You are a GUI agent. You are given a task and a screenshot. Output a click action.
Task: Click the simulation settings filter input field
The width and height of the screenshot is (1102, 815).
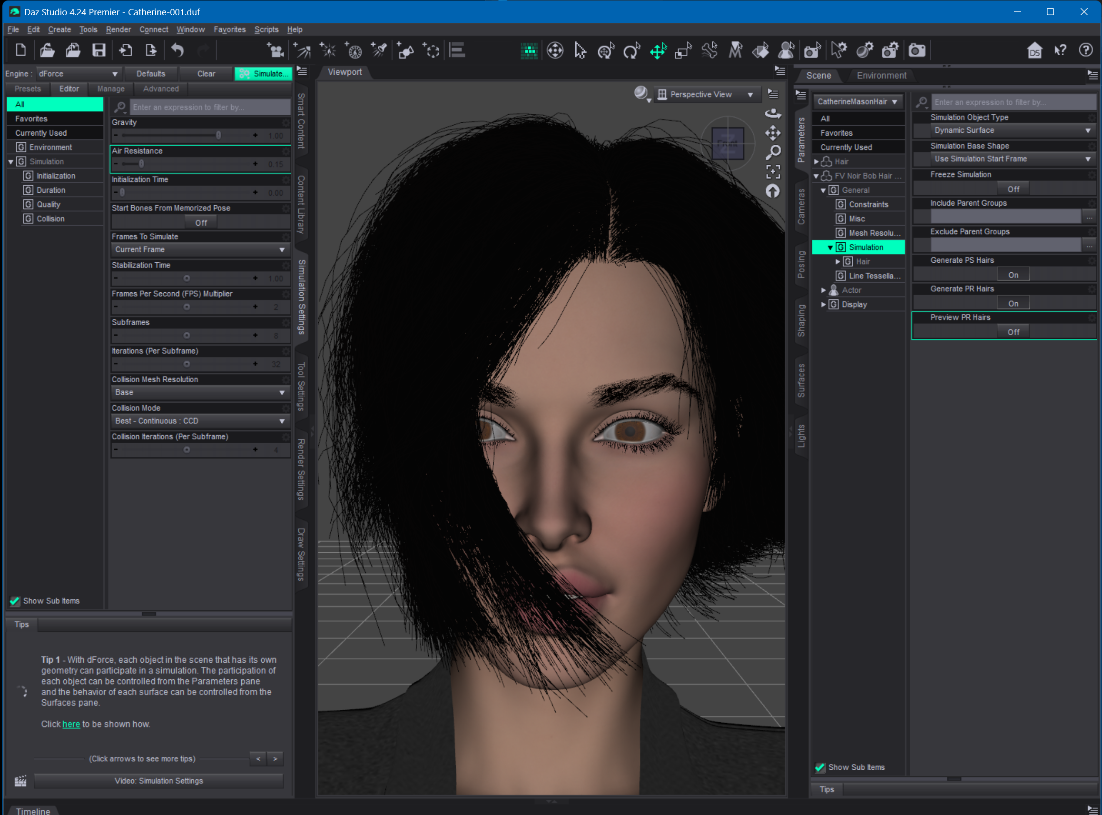209,107
